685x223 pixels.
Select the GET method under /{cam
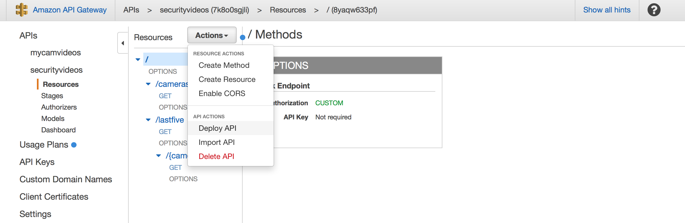coord(175,167)
